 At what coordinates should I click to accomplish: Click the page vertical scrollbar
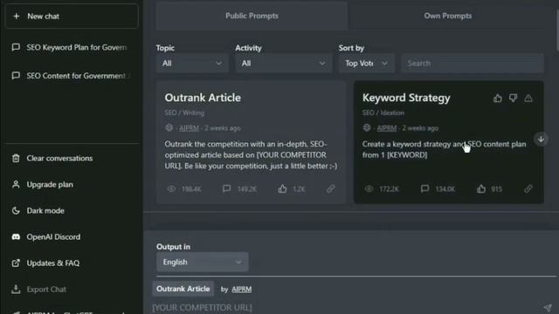(x=557, y=31)
